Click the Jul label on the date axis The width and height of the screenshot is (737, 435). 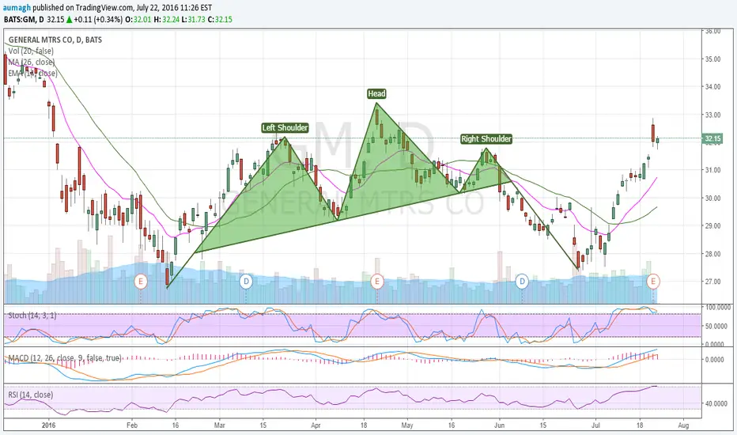click(x=595, y=426)
